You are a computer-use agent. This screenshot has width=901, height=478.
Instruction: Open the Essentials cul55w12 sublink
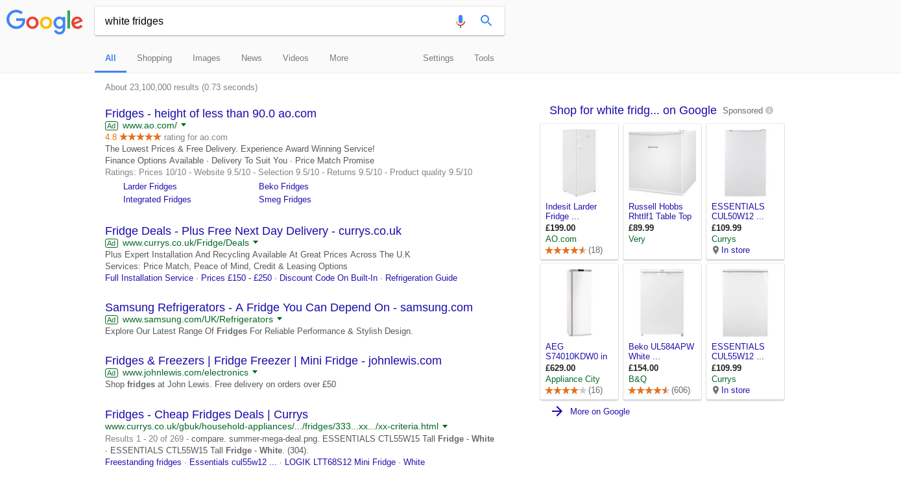233,462
